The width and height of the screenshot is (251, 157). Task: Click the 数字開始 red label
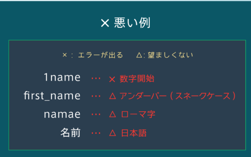137,79
